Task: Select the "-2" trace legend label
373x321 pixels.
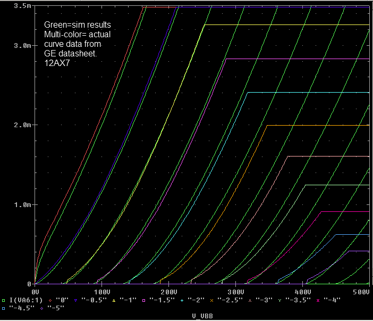Action: point(196,300)
